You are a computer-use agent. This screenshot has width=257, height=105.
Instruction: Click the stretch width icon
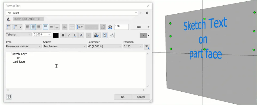pos(110,27)
